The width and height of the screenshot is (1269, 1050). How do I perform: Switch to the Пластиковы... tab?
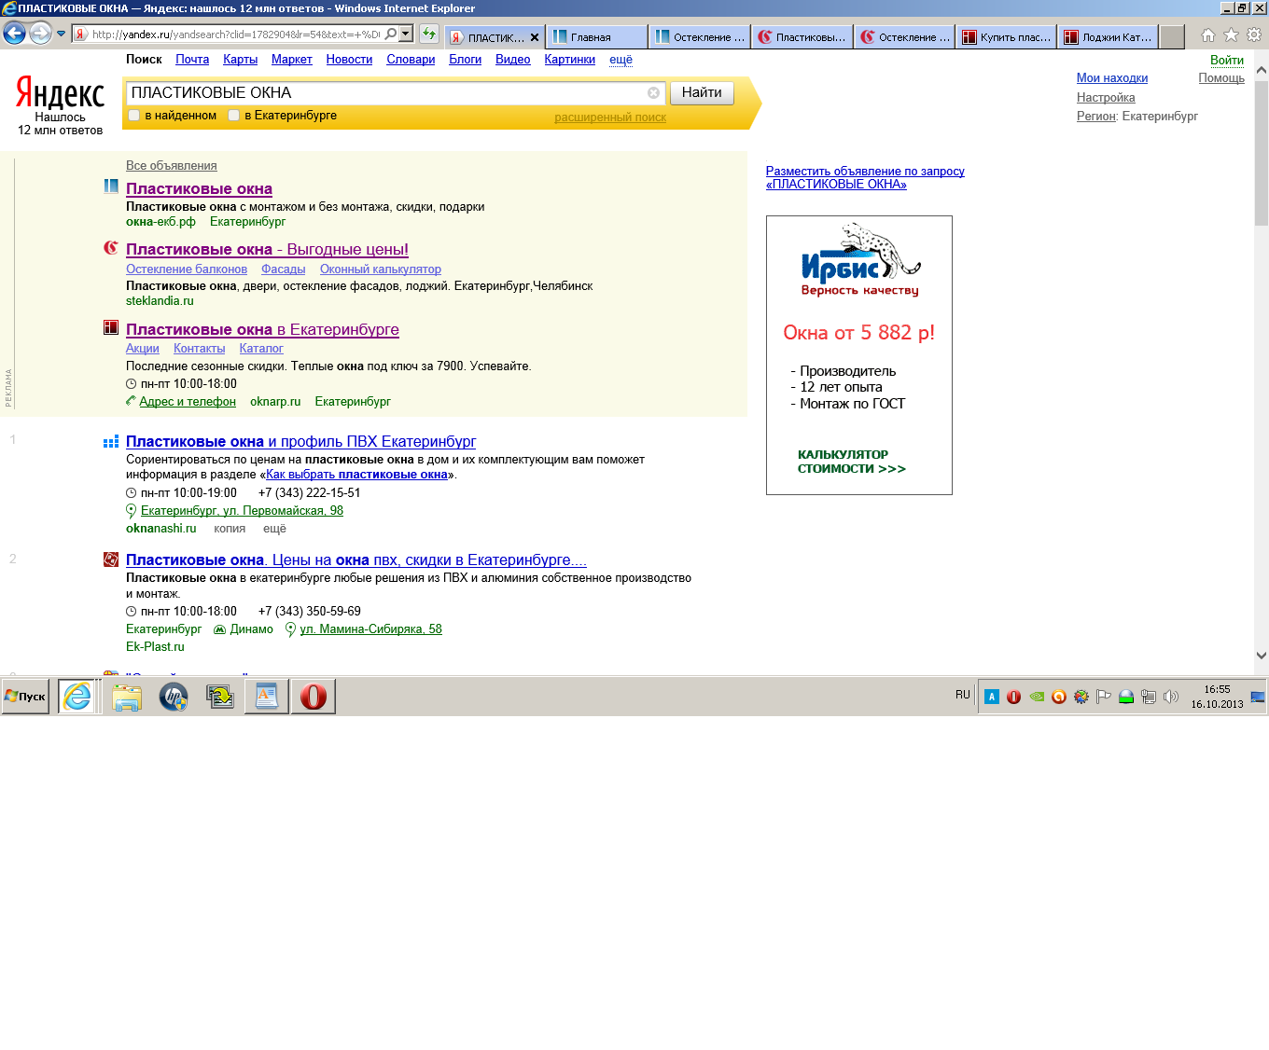coord(802,37)
